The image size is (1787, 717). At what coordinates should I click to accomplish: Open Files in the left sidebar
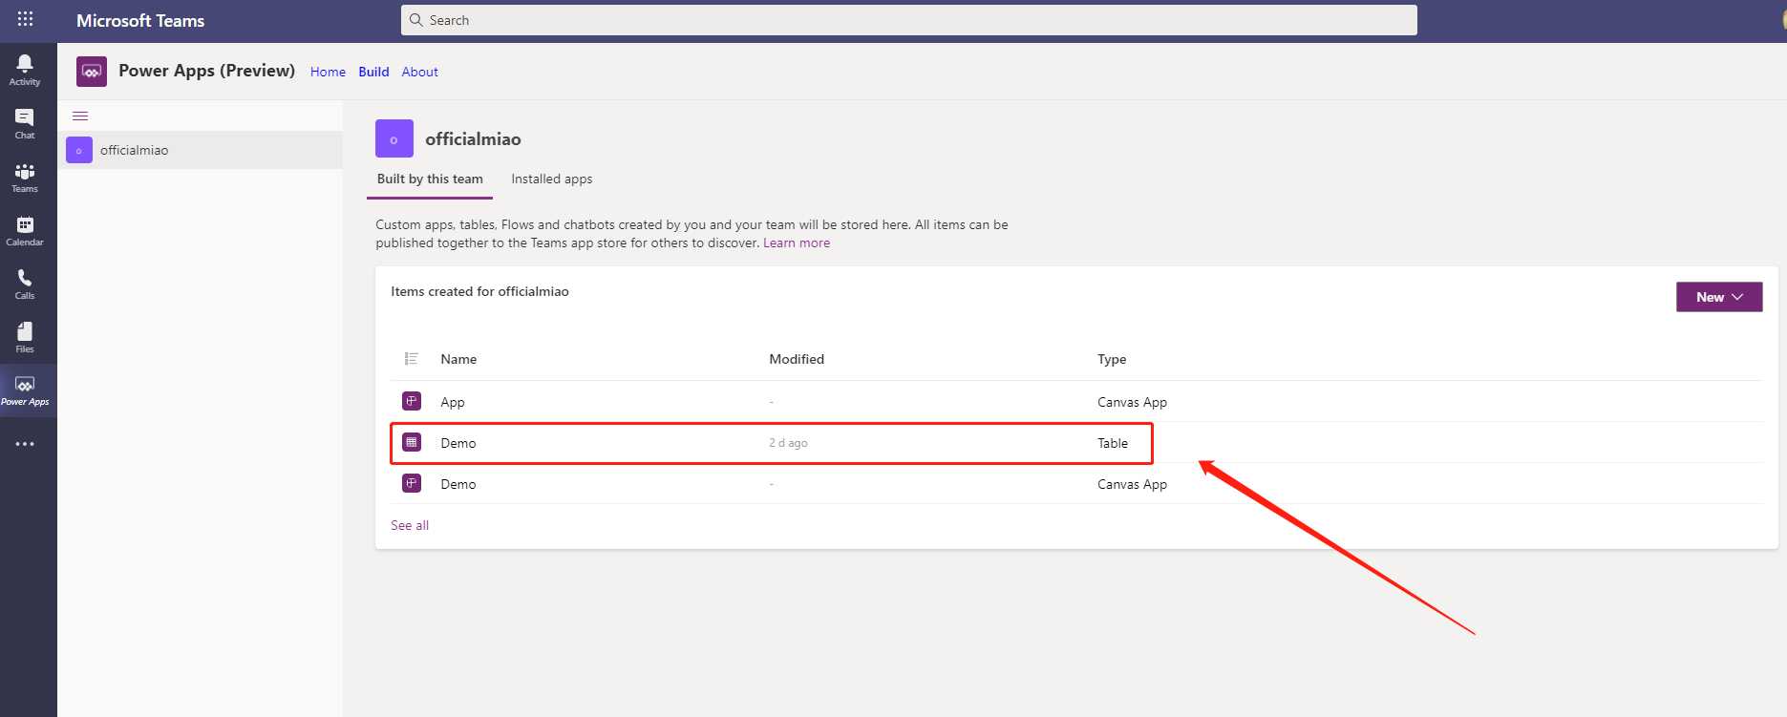[x=25, y=337]
